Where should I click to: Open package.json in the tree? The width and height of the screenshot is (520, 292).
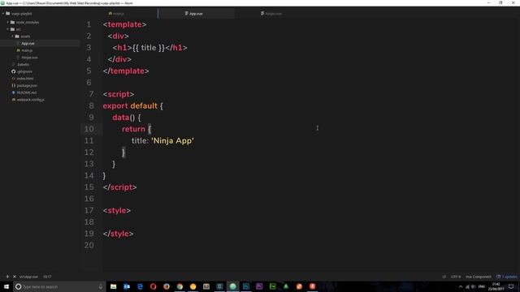(x=27, y=85)
